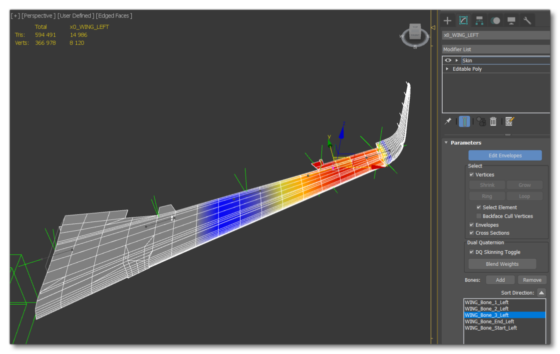Toggle DQ Skinning Toggle checkbox

tap(472, 252)
